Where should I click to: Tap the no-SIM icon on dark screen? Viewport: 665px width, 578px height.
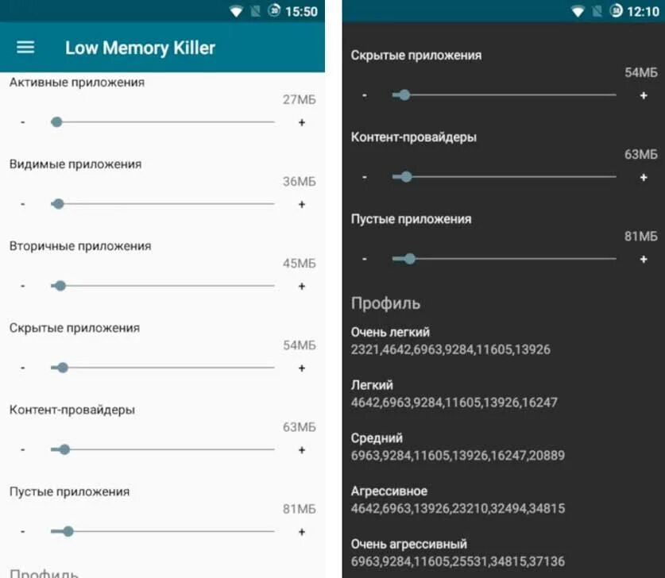pos(597,11)
